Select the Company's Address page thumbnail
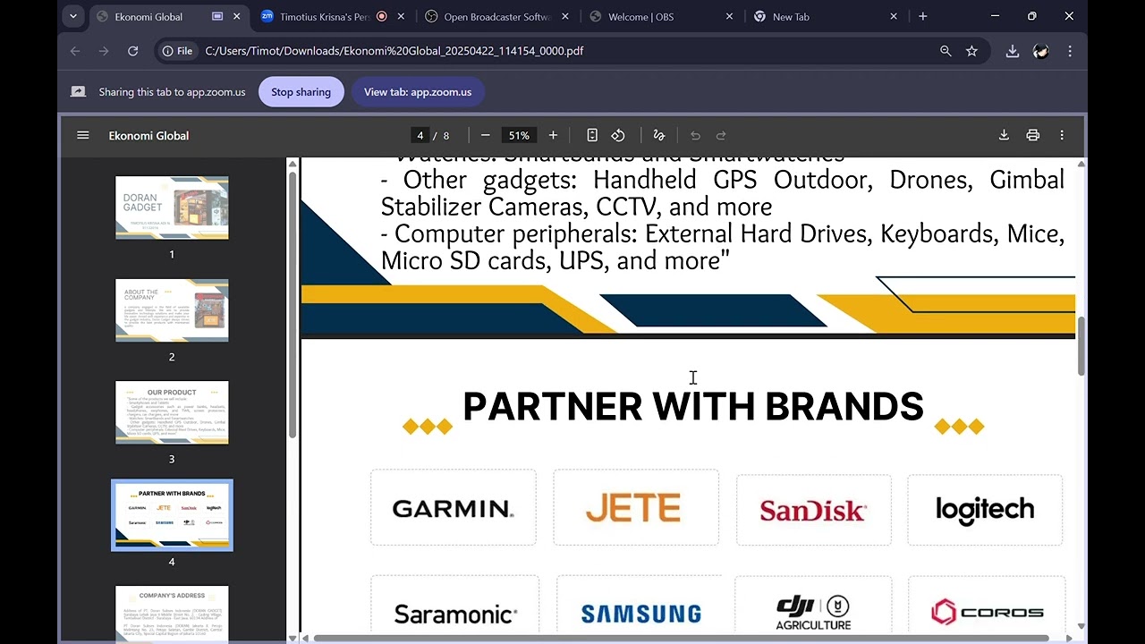The width and height of the screenshot is (1145, 644). click(x=172, y=614)
